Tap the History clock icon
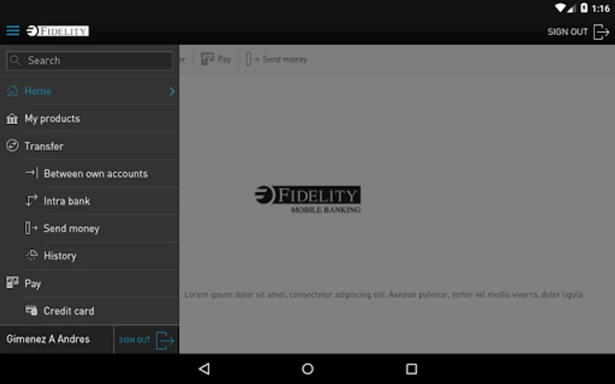615x384 pixels. (32, 255)
